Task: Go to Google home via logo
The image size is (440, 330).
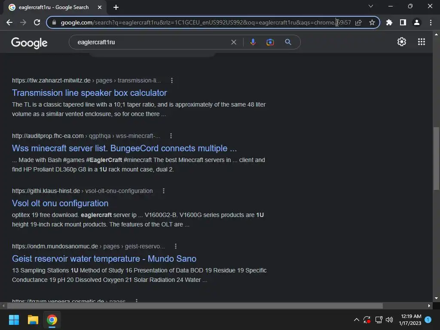Action: tap(29, 43)
